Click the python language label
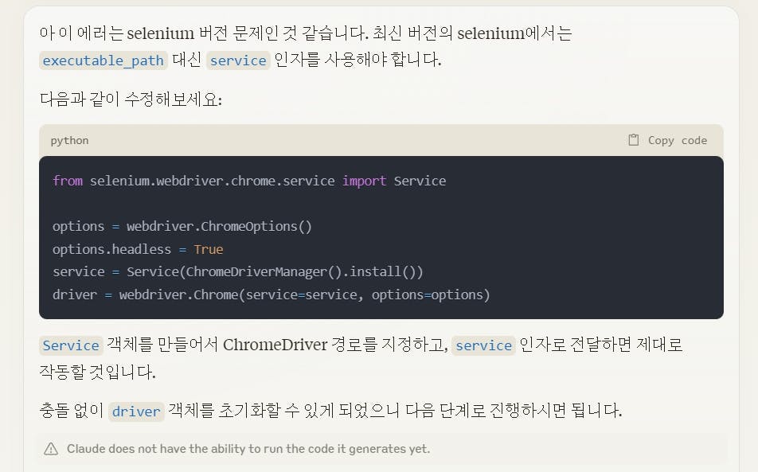758x472 pixels. coord(69,140)
